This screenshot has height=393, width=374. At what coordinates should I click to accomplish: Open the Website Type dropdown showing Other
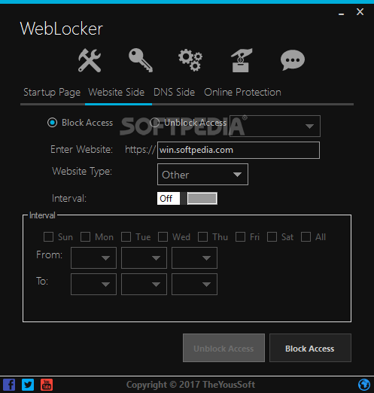(202, 175)
